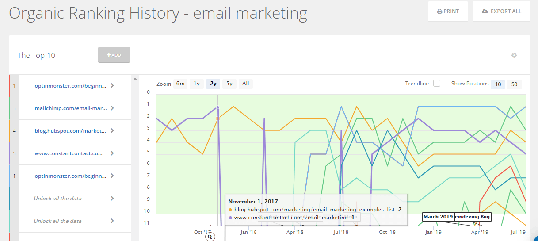Open the first optinmonster.com/beginn... link
This screenshot has width=538, height=241.
coord(70,86)
